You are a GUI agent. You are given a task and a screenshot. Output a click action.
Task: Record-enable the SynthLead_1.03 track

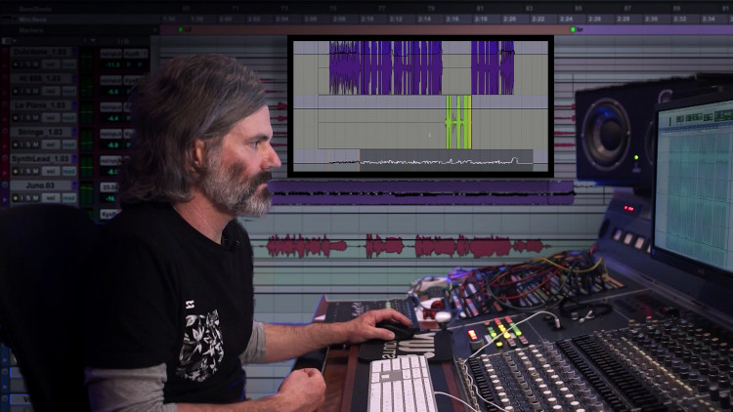[16, 171]
